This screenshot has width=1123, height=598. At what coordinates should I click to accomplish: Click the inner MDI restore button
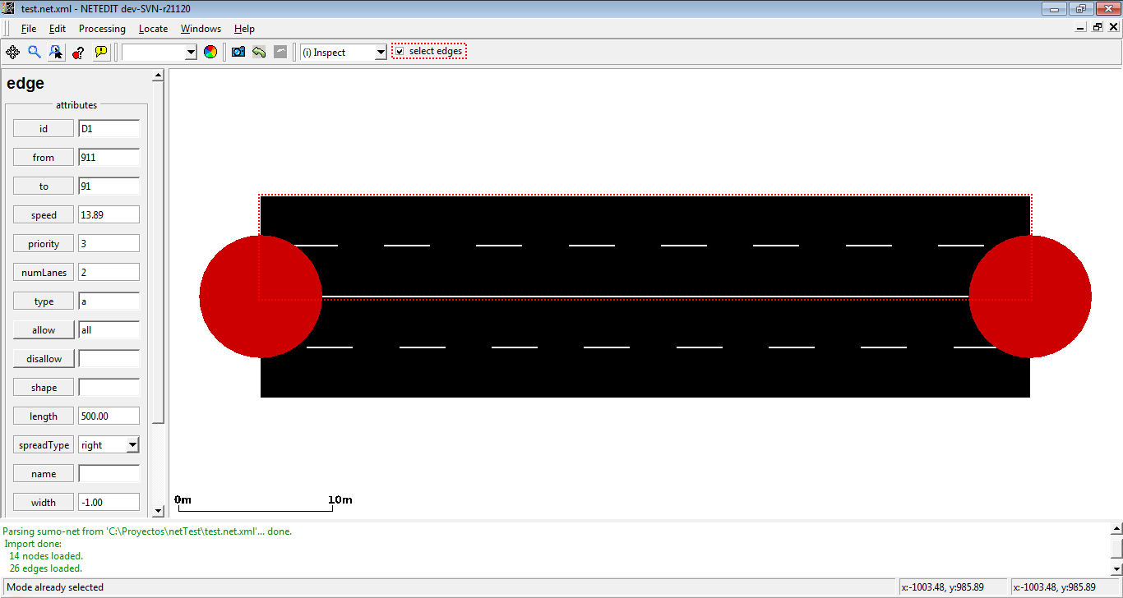pyautogui.click(x=1098, y=27)
